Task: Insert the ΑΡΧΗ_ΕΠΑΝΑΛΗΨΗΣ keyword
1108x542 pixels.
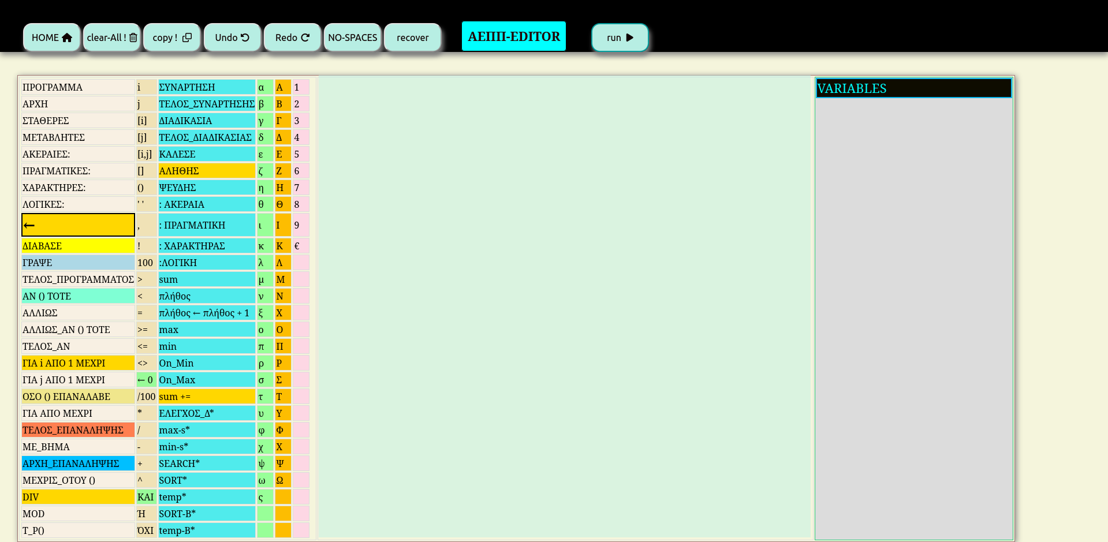Action: (x=78, y=463)
